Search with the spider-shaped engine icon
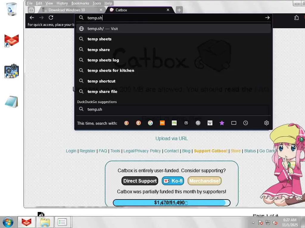This screenshot has height=228, width=305. pyautogui.click(x=186, y=123)
